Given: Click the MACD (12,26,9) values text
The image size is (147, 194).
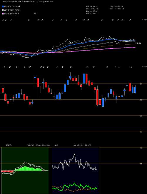Looking at the screenshot, I should click(38, 145).
